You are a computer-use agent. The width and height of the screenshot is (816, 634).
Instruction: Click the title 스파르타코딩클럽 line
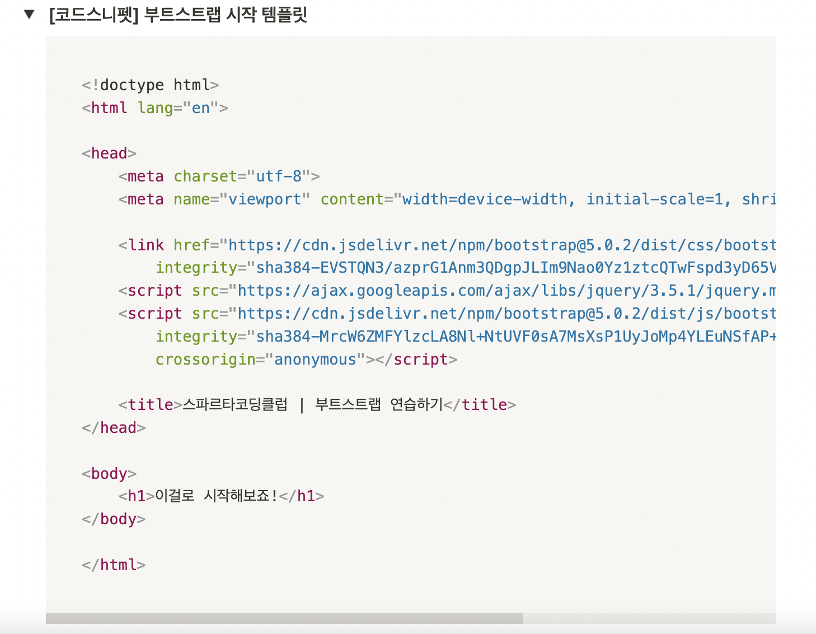click(x=317, y=405)
